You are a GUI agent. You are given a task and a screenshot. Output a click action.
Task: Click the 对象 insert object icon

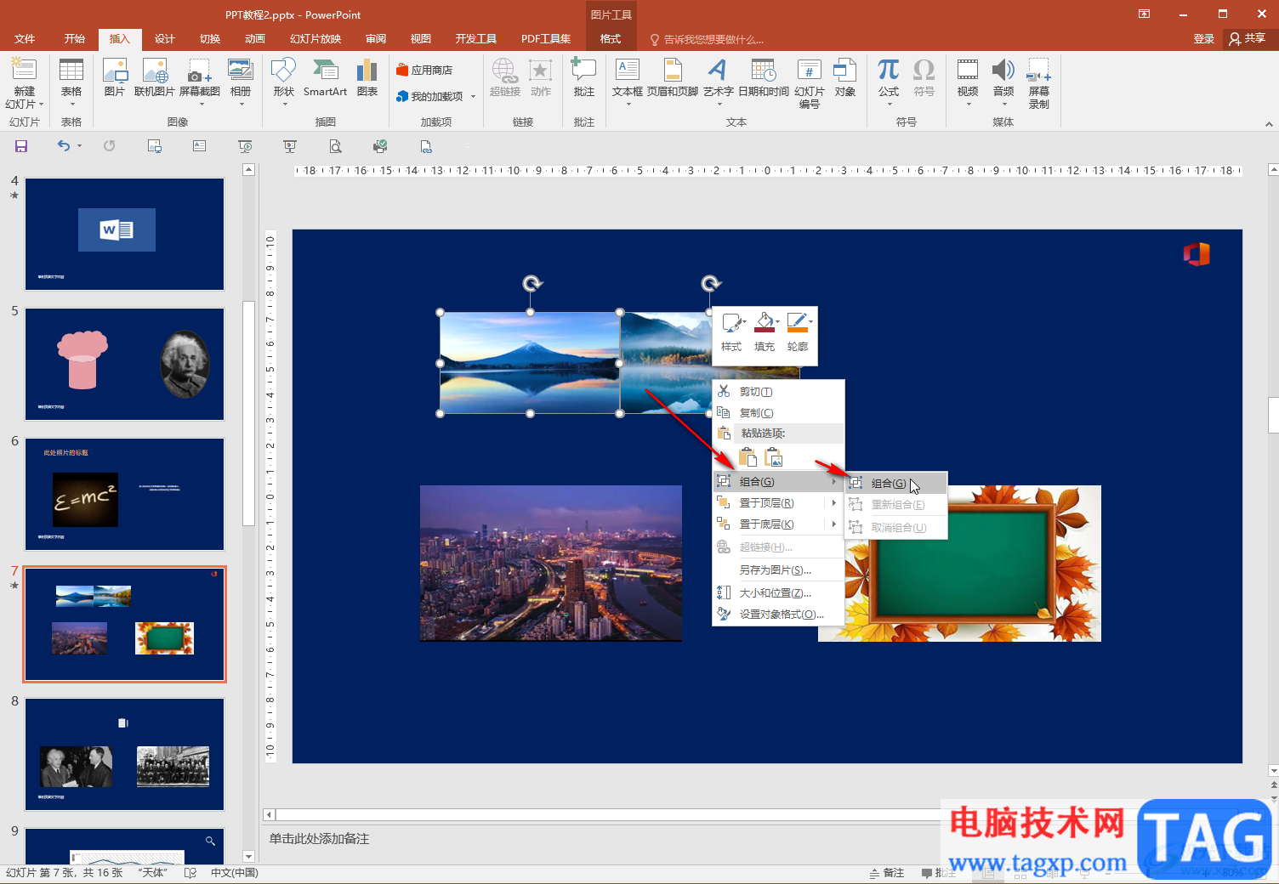845,77
